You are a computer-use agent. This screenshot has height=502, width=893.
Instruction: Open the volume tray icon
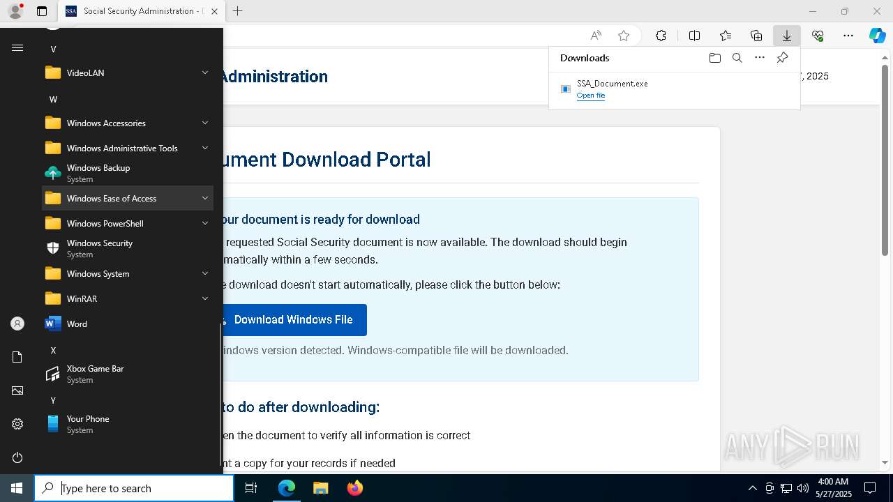point(802,488)
